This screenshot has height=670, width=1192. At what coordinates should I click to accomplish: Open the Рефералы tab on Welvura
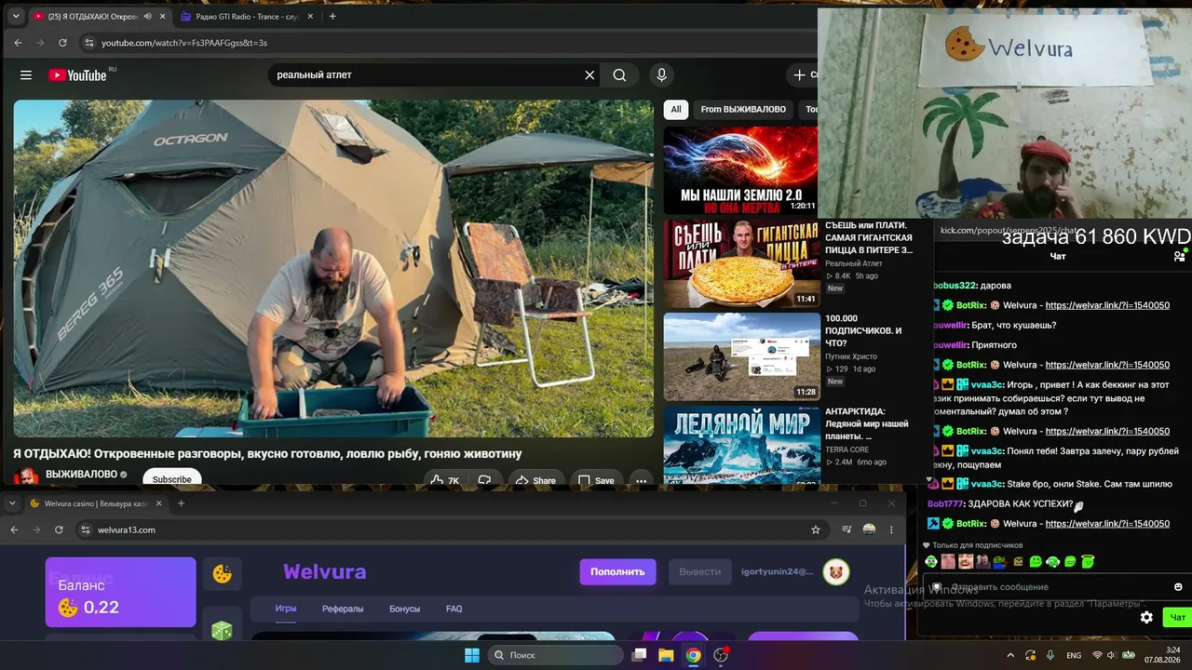pyautogui.click(x=343, y=609)
